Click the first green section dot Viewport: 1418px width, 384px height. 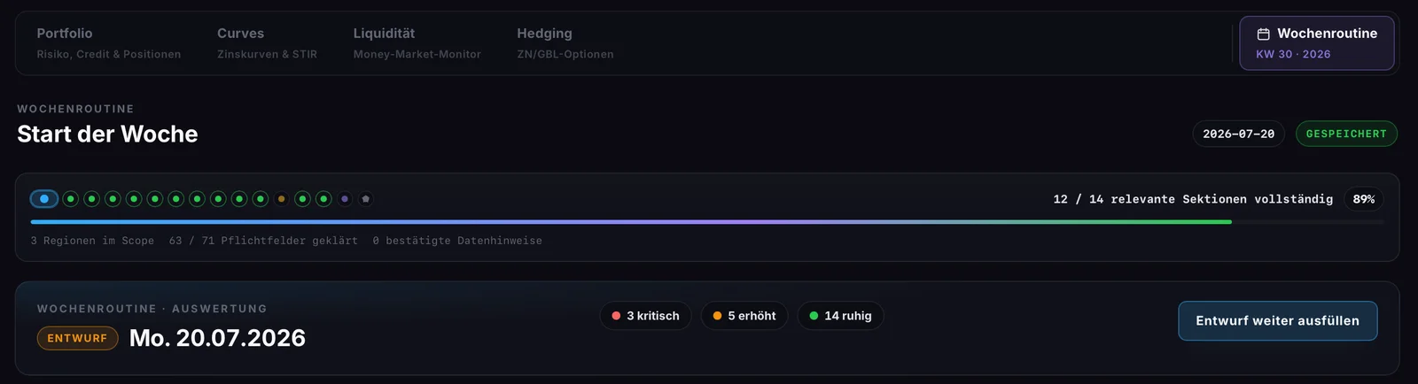(x=71, y=199)
